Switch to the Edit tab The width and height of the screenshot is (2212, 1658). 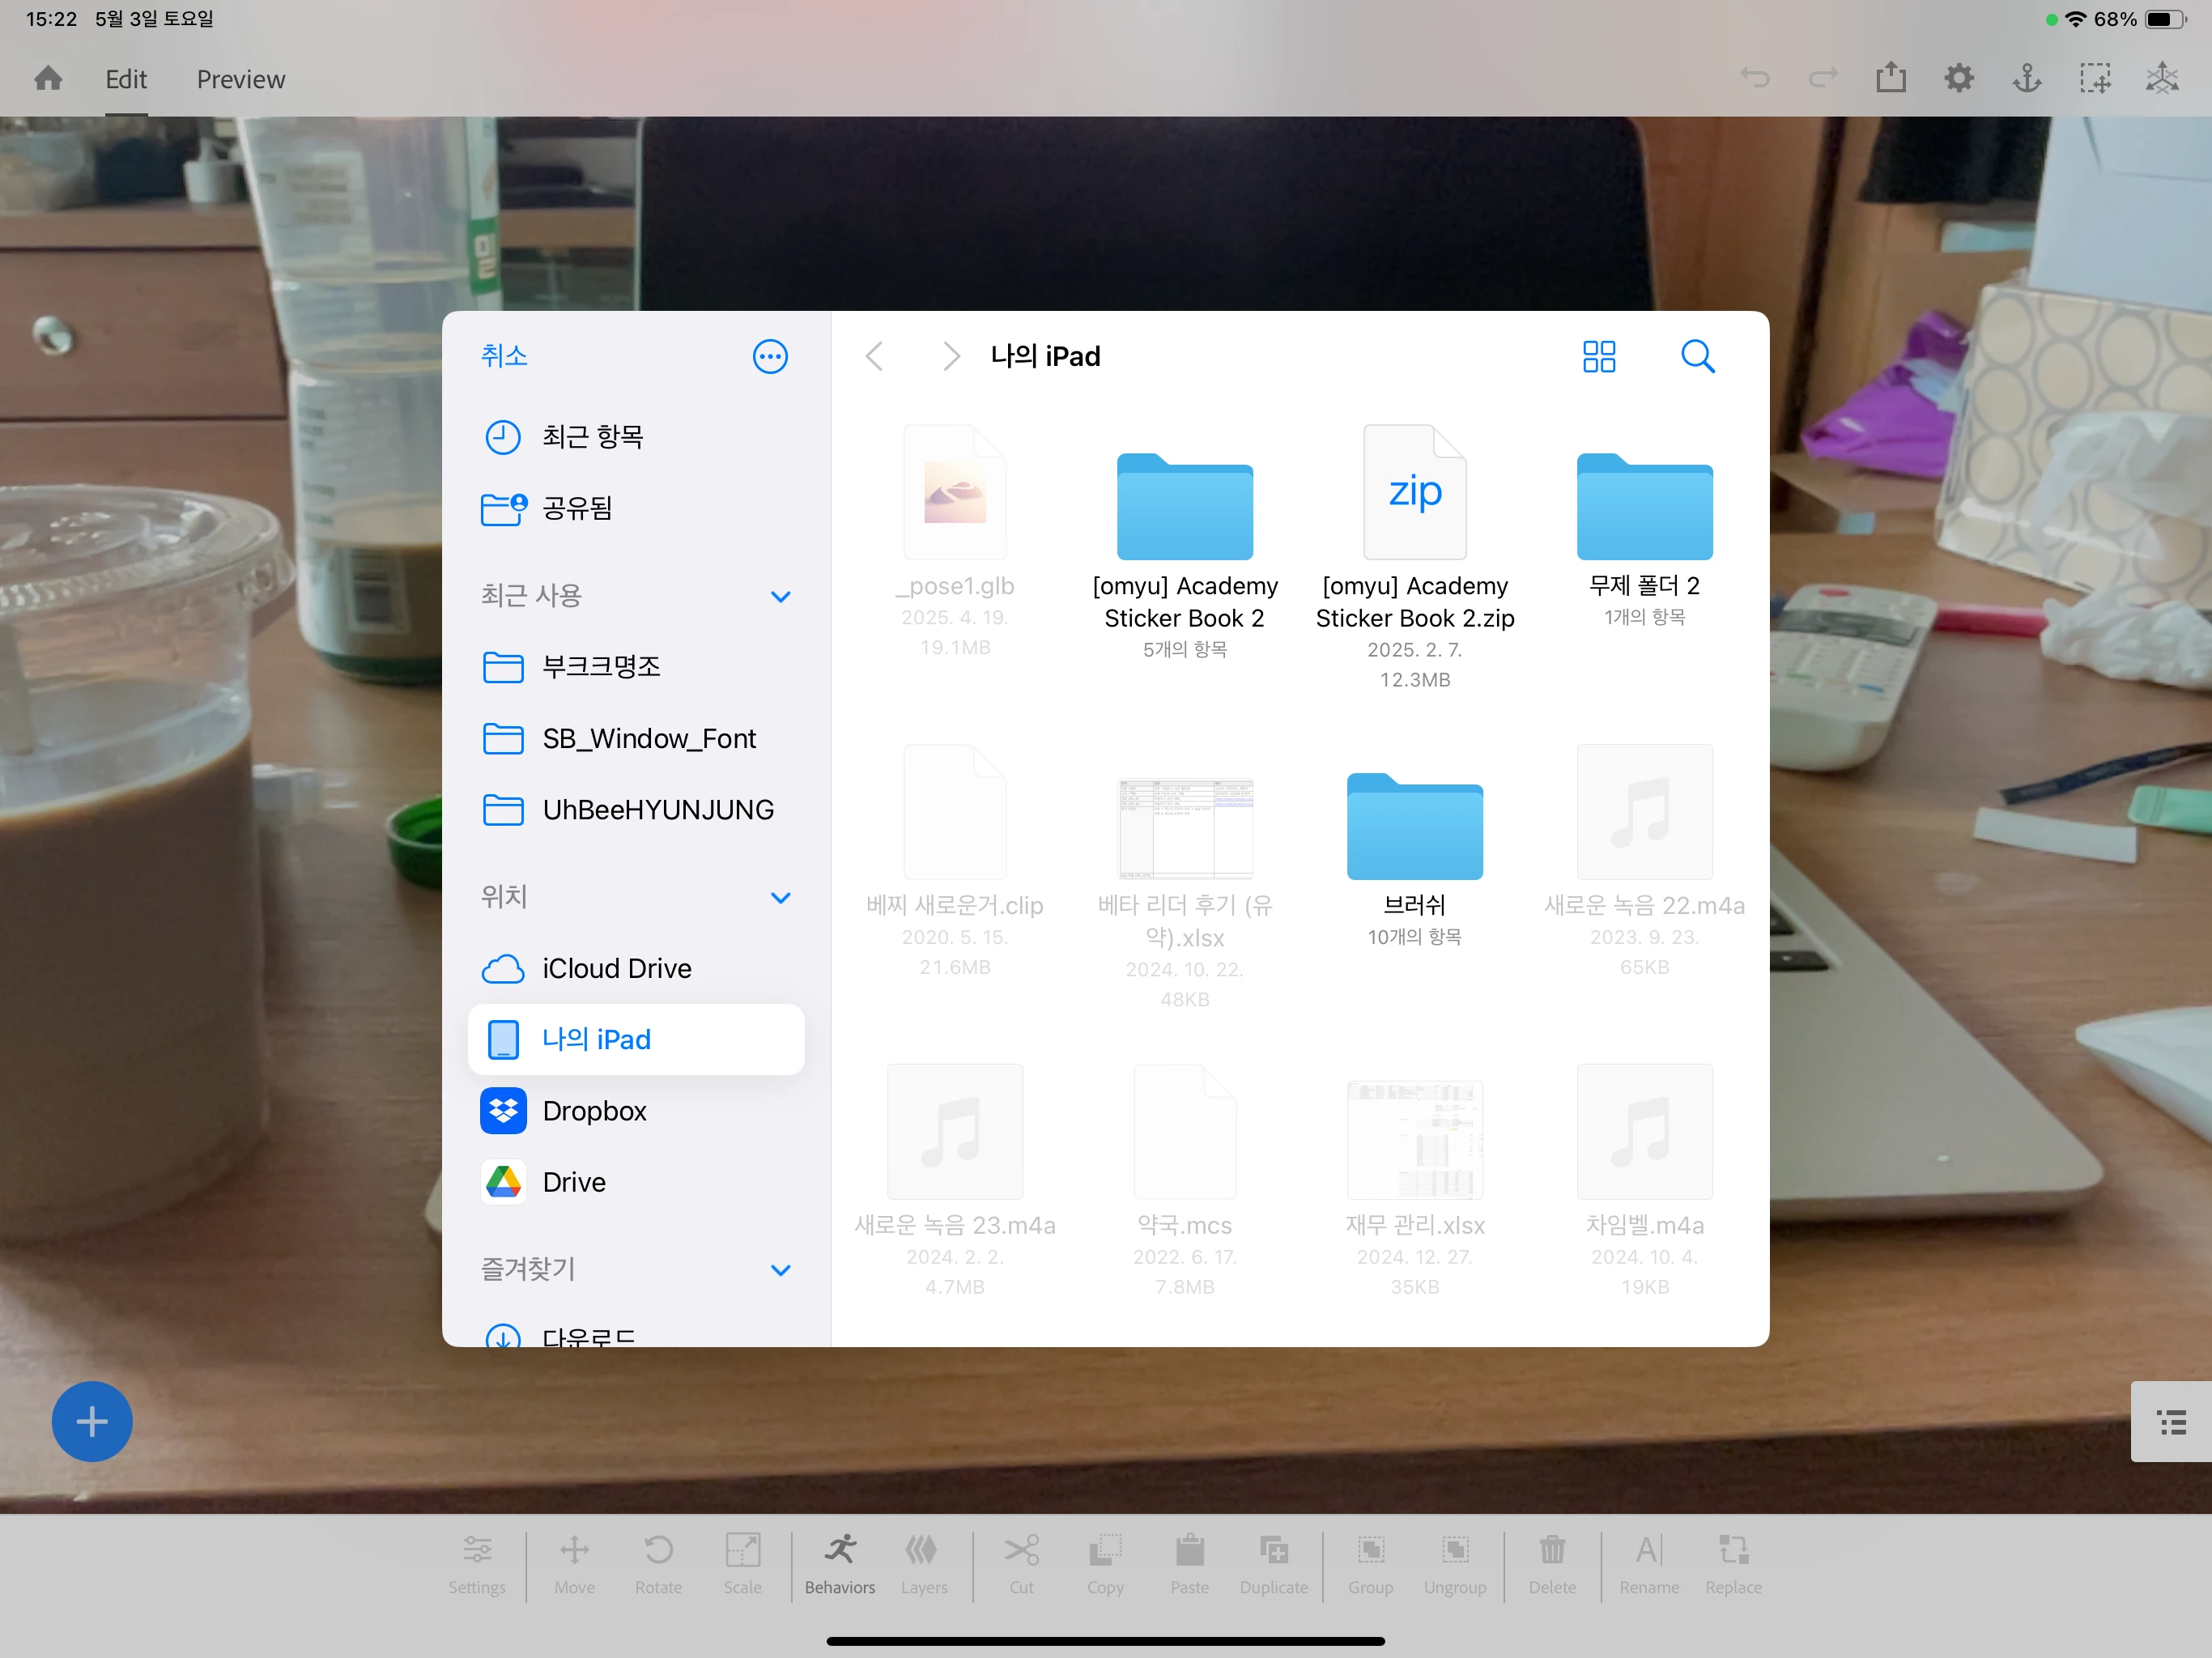coord(126,79)
